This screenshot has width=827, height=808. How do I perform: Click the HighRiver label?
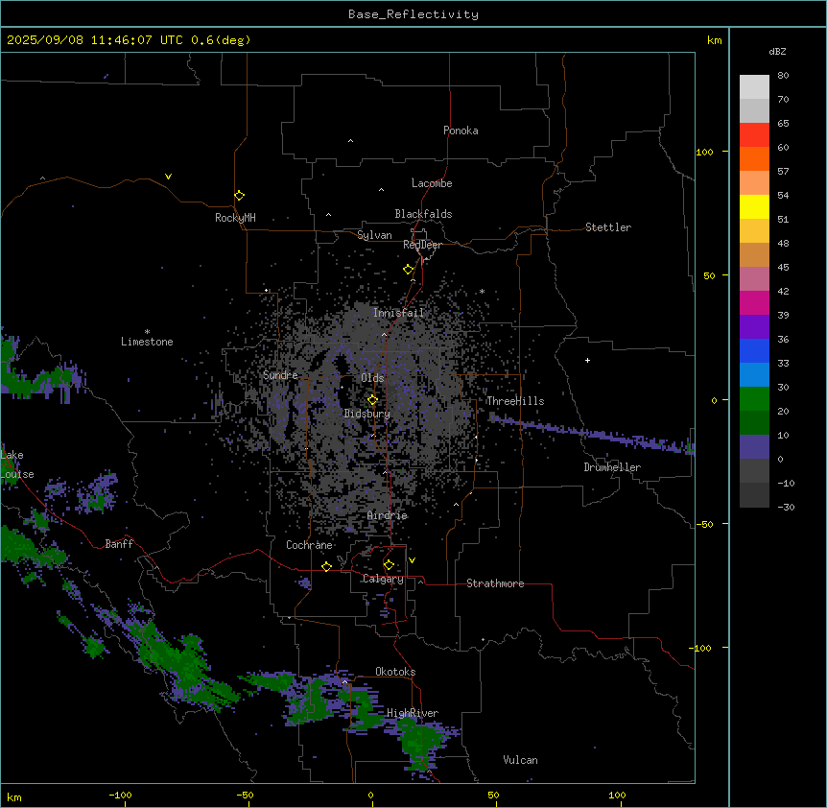[x=413, y=713]
